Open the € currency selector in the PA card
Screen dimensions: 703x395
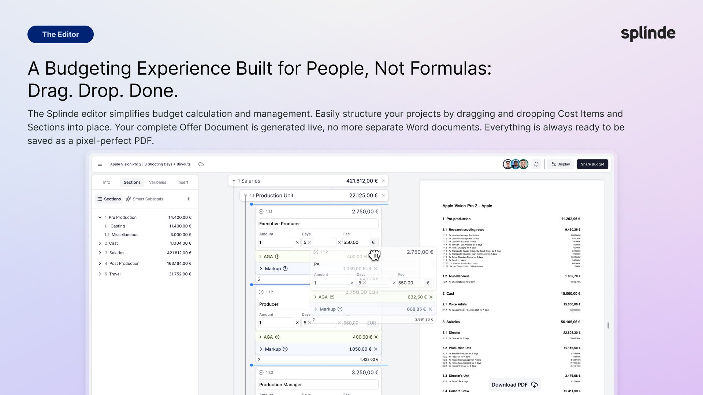[428, 283]
